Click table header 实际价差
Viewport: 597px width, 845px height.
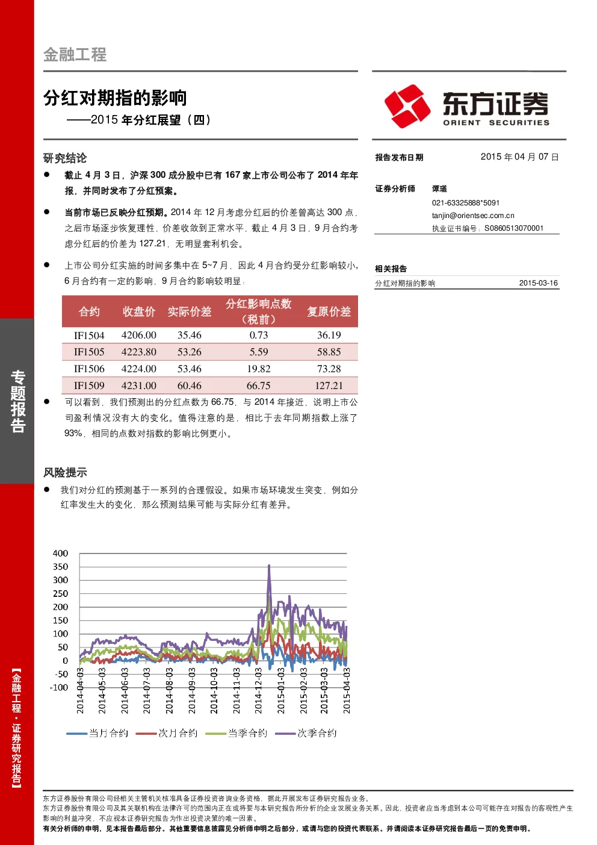[x=190, y=311]
